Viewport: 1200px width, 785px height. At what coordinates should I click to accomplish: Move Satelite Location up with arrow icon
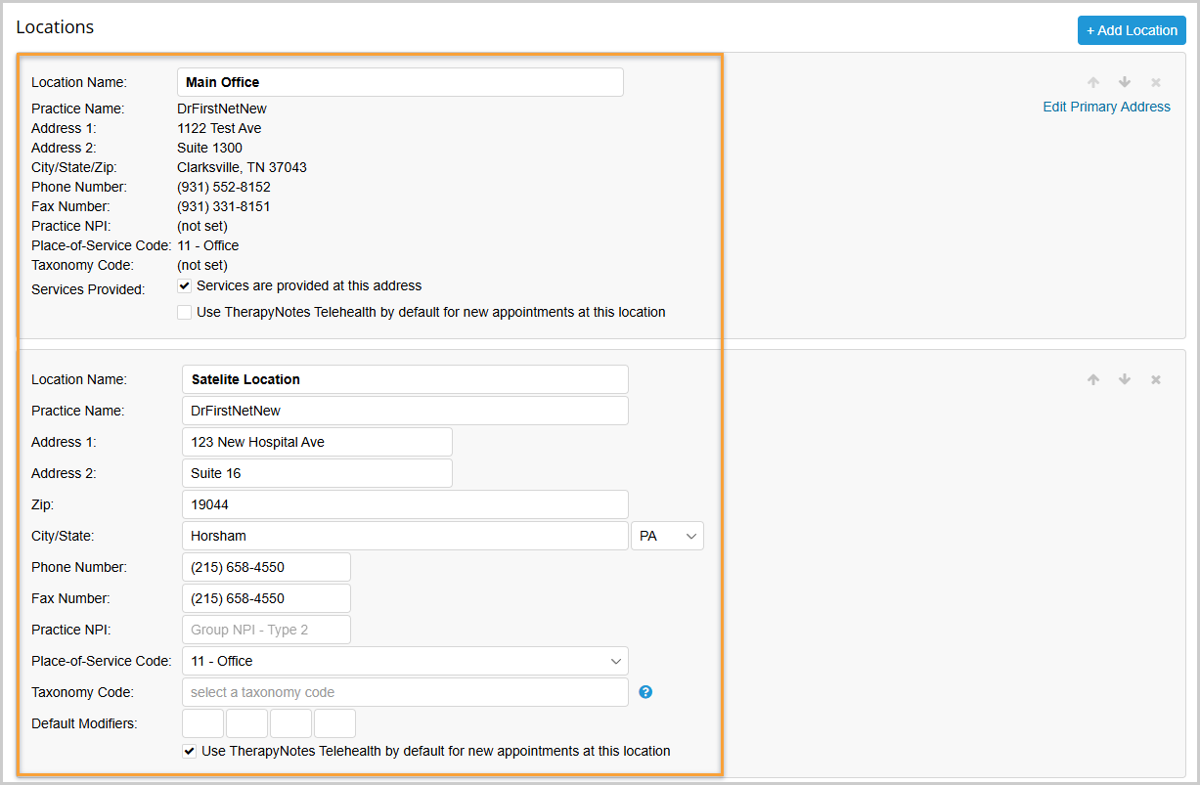[x=1093, y=380]
